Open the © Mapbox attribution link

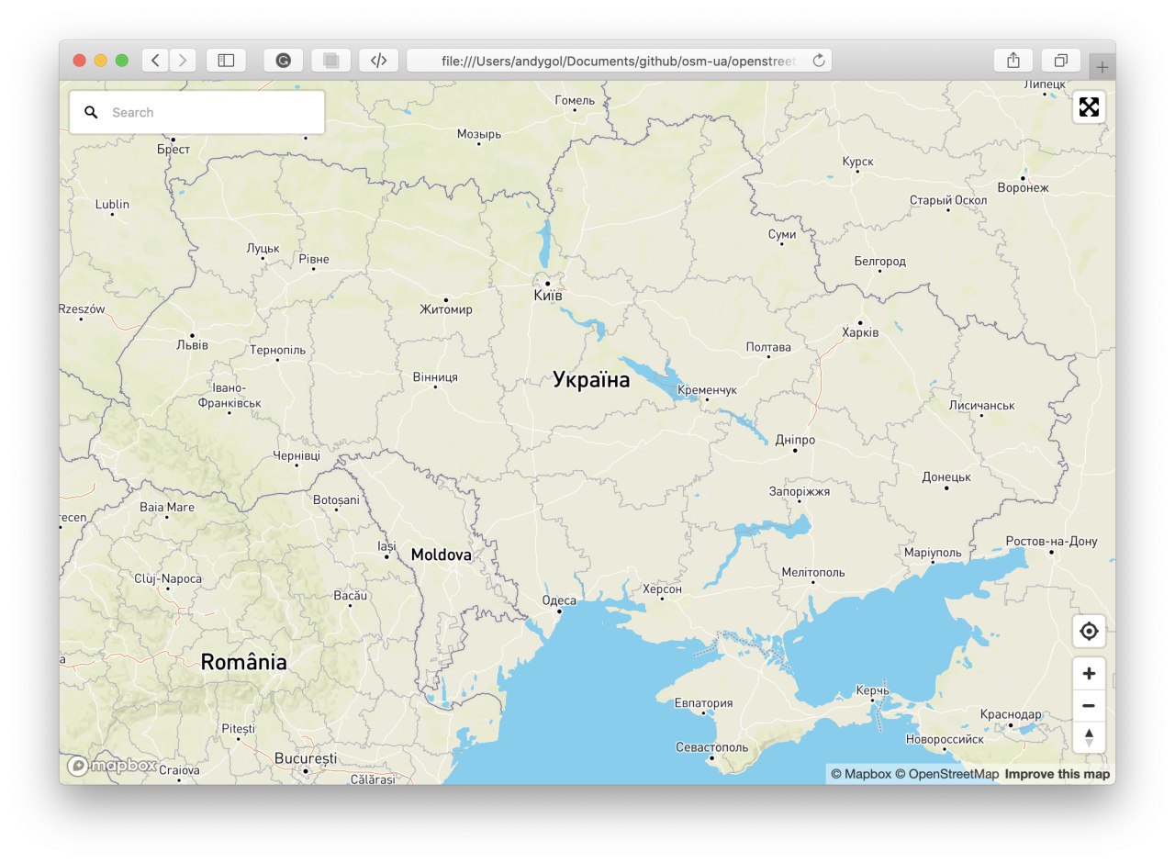861,774
